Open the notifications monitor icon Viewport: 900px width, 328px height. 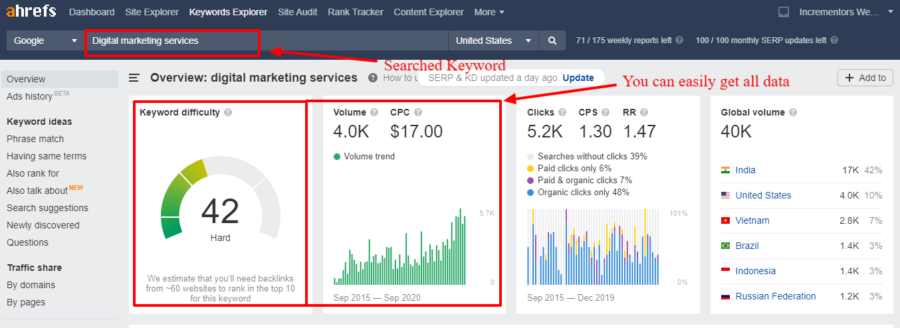tap(784, 12)
